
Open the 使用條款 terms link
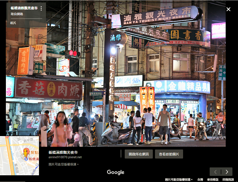pyautogui.click(x=213, y=179)
